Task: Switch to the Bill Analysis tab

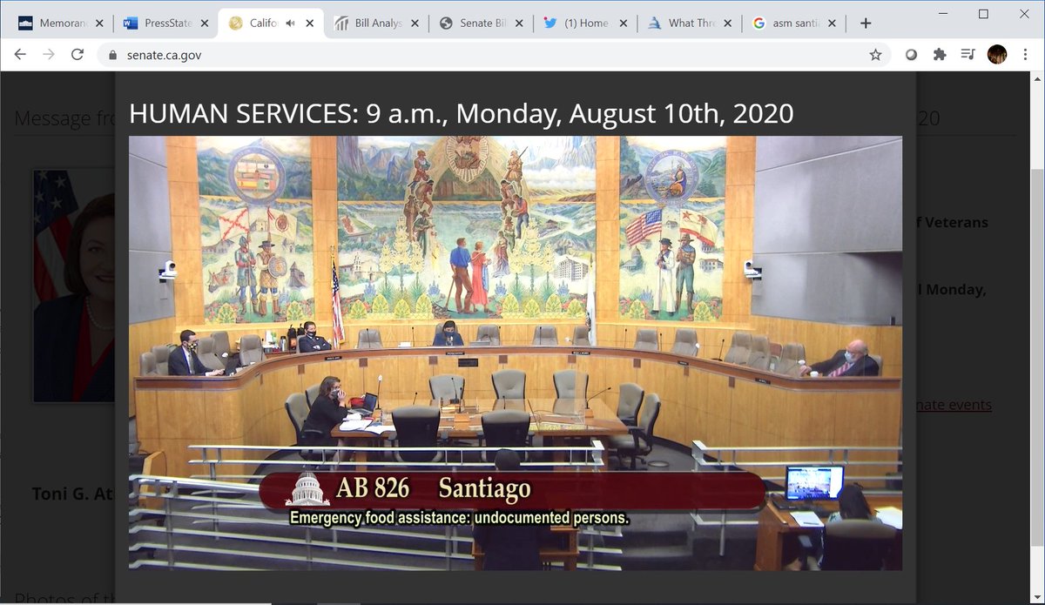Action: [x=376, y=24]
